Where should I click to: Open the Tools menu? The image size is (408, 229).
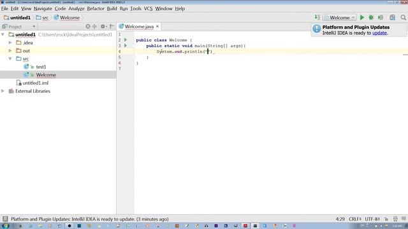coord(136,8)
